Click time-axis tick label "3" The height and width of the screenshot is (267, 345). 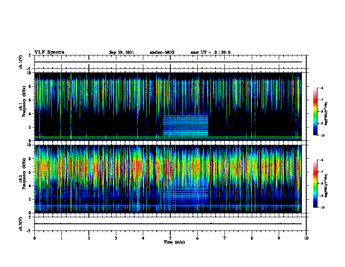coord(116,238)
